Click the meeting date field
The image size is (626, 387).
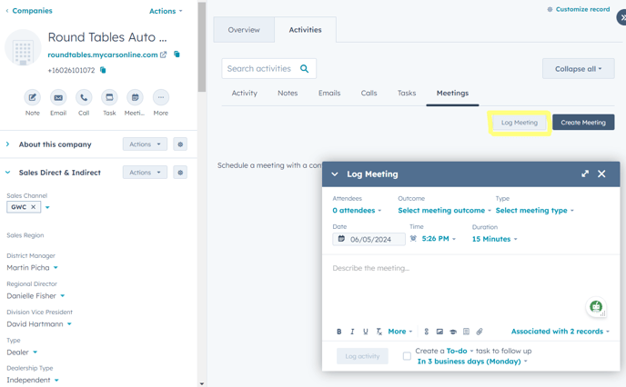(369, 239)
